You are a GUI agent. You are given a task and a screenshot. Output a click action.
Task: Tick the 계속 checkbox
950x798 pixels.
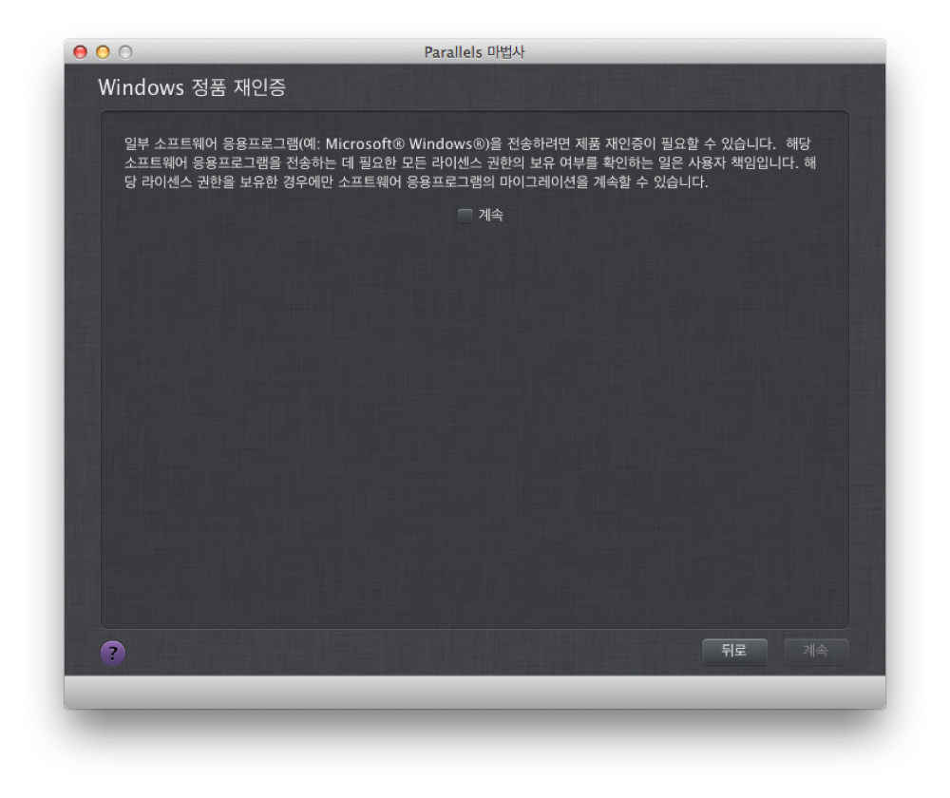coord(465,215)
